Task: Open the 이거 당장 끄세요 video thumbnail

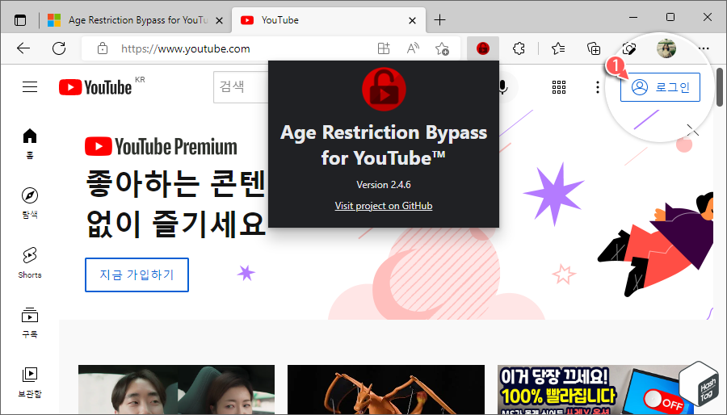Action: point(595,389)
